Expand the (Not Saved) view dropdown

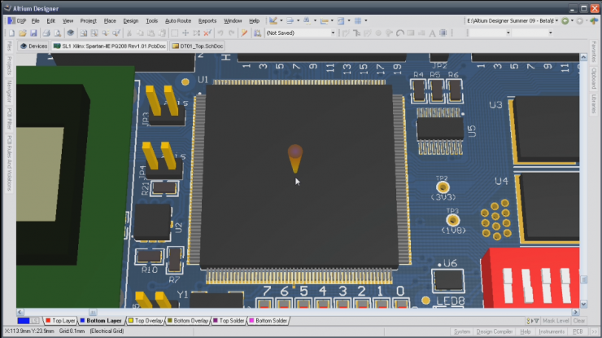tap(332, 33)
